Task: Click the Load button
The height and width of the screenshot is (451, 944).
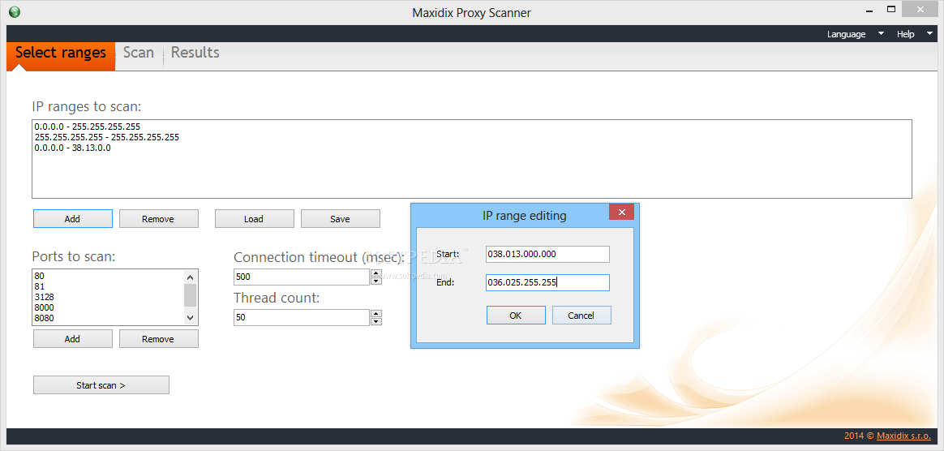Action: click(x=254, y=219)
